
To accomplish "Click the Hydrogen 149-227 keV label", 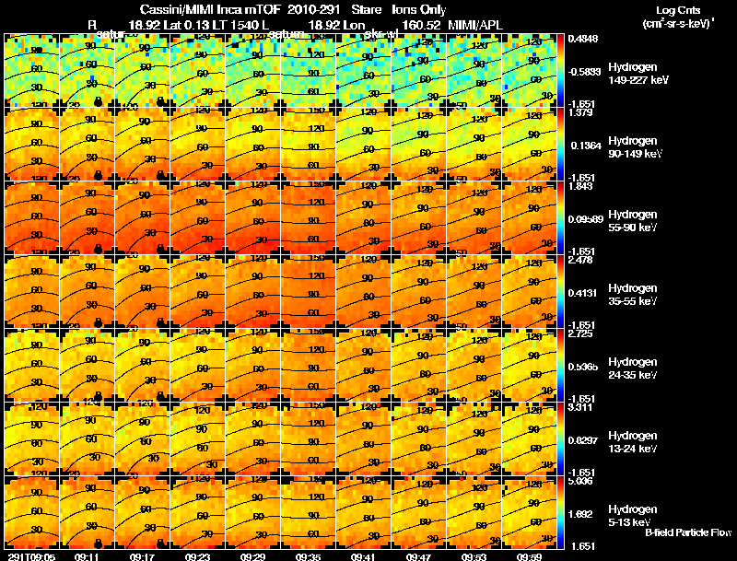I will [x=638, y=74].
